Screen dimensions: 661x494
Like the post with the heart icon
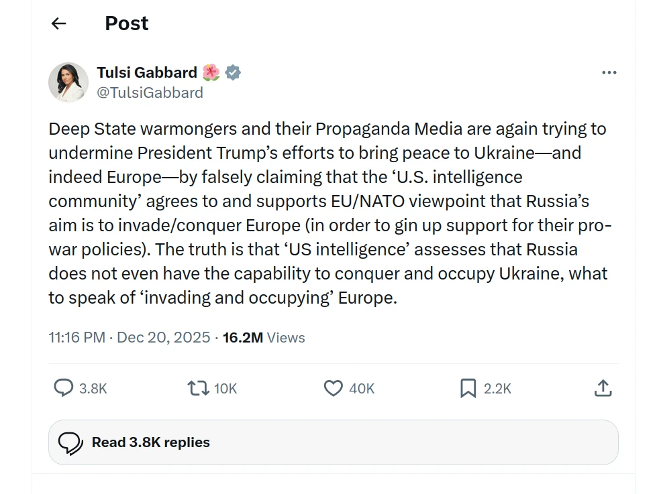tap(333, 388)
